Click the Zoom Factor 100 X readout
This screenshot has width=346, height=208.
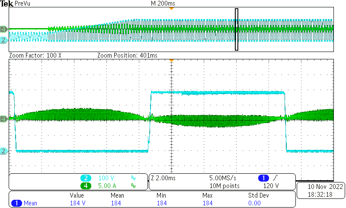coord(35,56)
